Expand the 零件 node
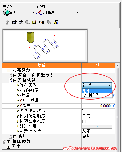 (8, 147)
